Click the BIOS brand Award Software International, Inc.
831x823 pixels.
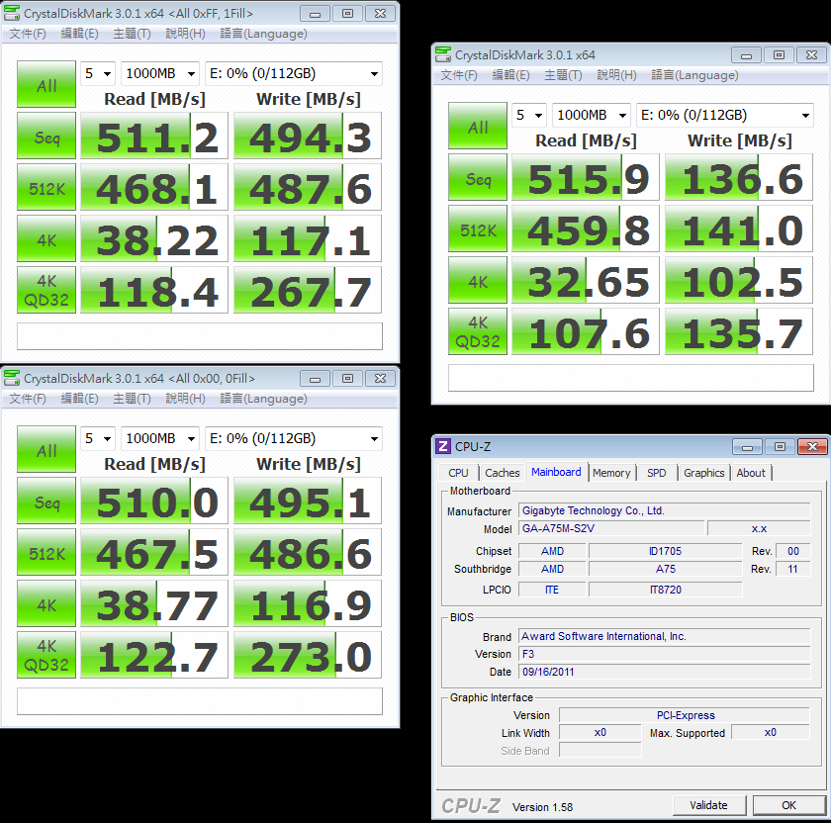[603, 636]
